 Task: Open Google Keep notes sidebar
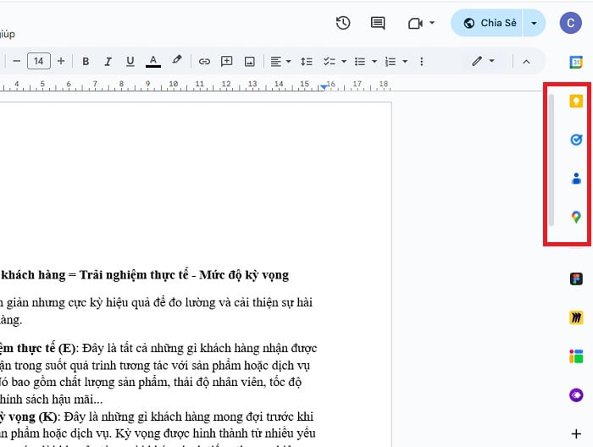click(x=576, y=101)
